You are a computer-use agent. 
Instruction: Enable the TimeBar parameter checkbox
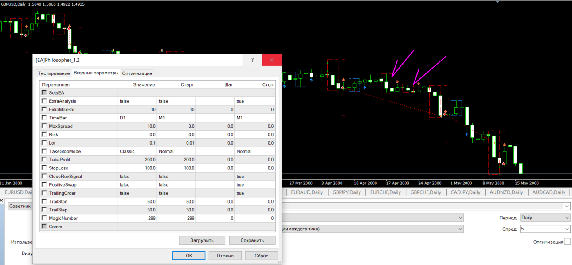click(x=44, y=118)
